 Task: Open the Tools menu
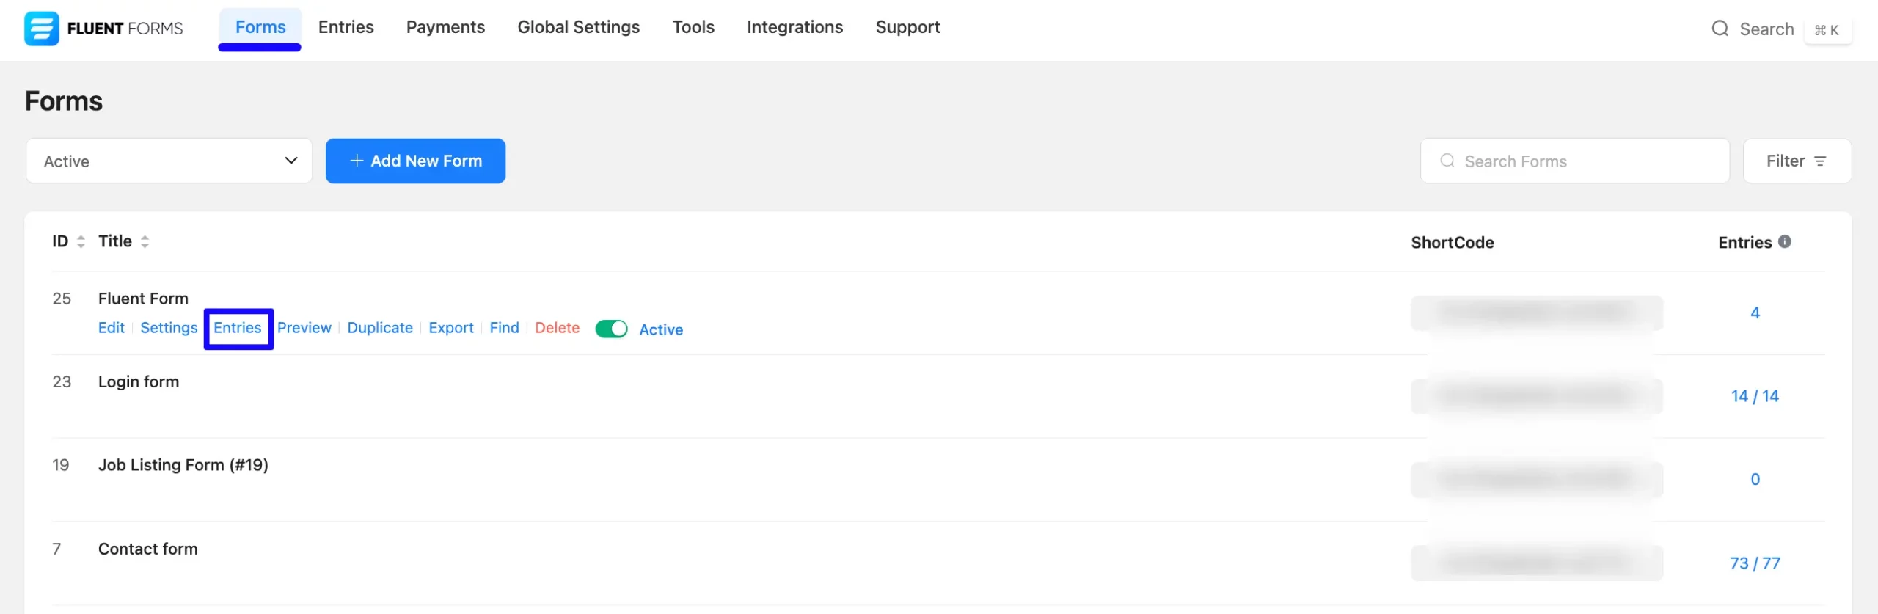[x=693, y=27]
